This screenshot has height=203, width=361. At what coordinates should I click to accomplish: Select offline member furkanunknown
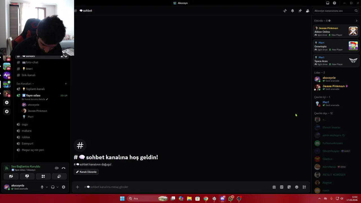[336, 143]
